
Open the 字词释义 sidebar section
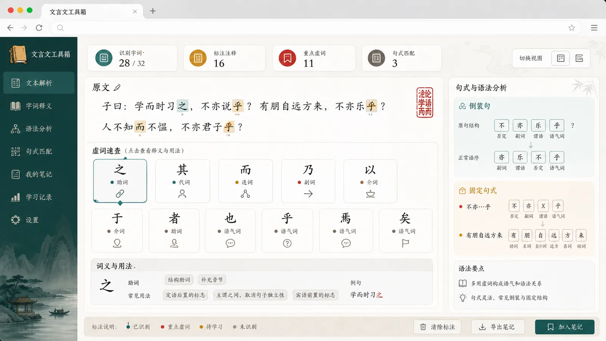coord(39,106)
